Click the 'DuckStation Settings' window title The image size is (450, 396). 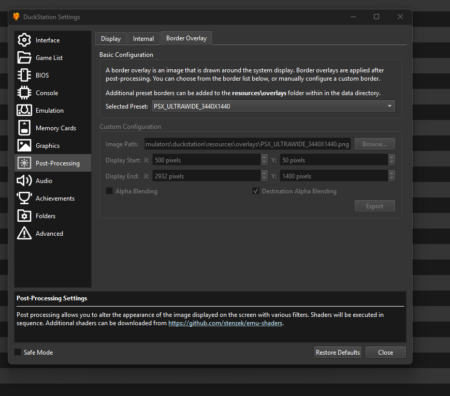52,17
